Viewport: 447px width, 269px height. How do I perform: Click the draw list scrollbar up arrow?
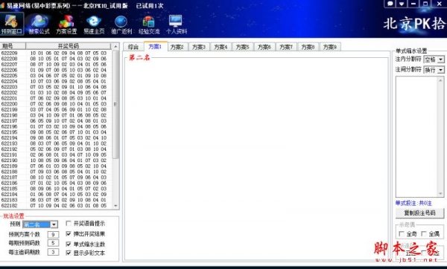pos(115,46)
